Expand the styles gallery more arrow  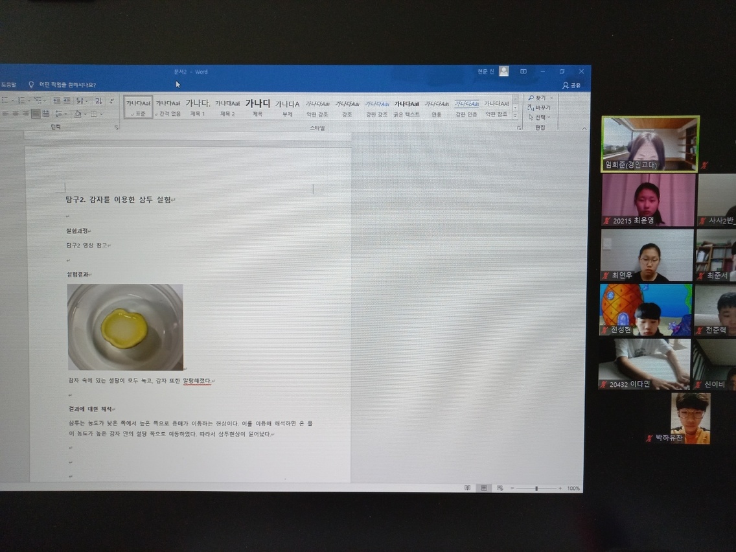coord(515,115)
